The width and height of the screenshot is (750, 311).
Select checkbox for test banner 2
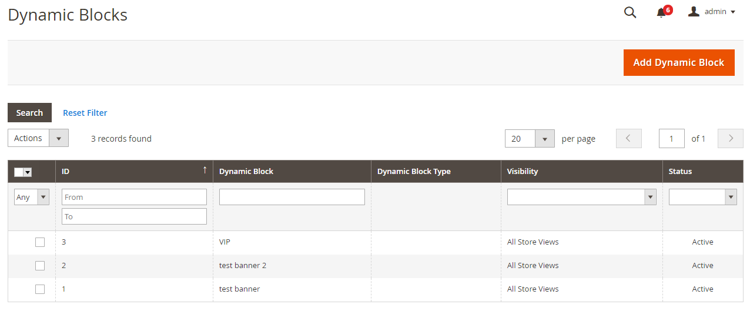40,266
